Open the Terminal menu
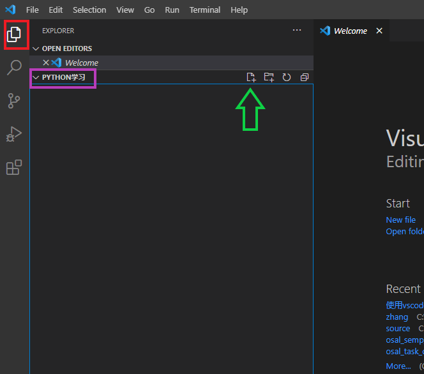 pyautogui.click(x=205, y=10)
